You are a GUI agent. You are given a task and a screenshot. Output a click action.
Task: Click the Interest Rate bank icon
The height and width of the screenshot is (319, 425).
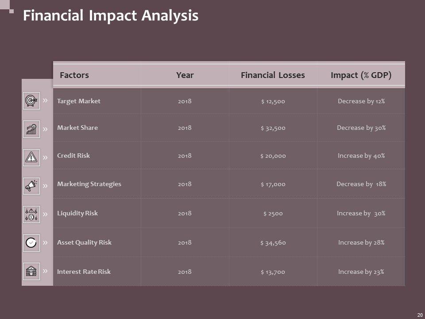(x=31, y=271)
